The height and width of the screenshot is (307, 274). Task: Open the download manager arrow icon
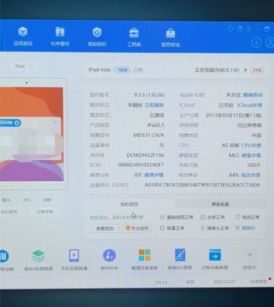[x=256, y=42]
